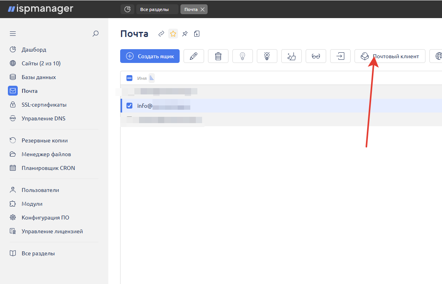The width and height of the screenshot is (442, 284).
Task: Open Управление DNS in the sidebar
Action: tap(43, 118)
